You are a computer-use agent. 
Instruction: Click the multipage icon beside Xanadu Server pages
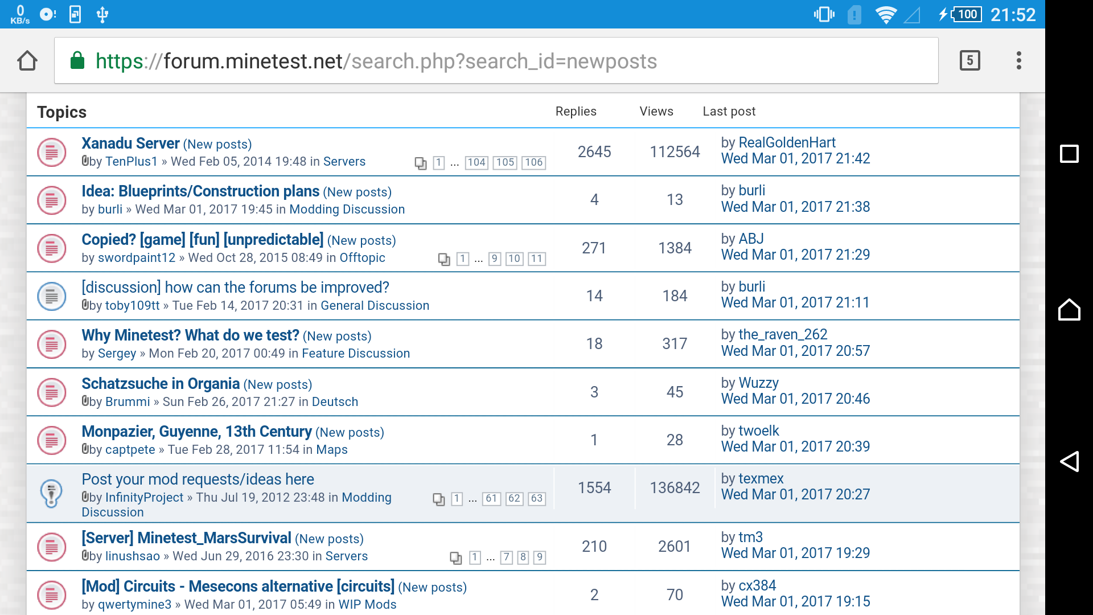point(422,163)
